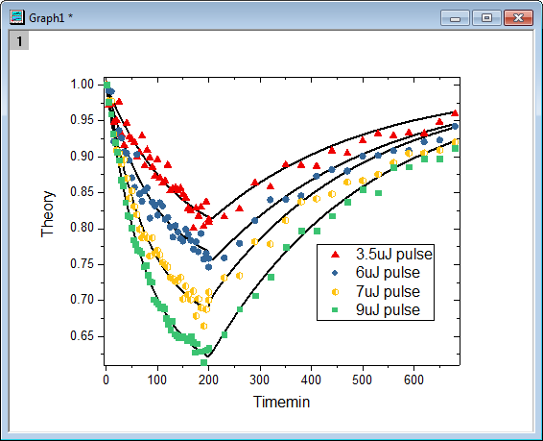Click the 3.5uJ pulse legend entry

(394, 255)
